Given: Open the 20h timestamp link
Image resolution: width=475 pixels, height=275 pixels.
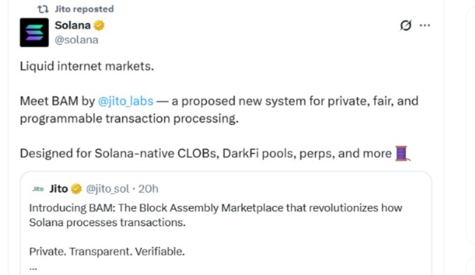Looking at the screenshot, I should [x=148, y=188].
